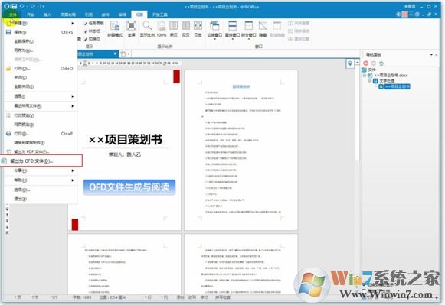Open the 显示比例 zoom magnifier

click(x=147, y=30)
